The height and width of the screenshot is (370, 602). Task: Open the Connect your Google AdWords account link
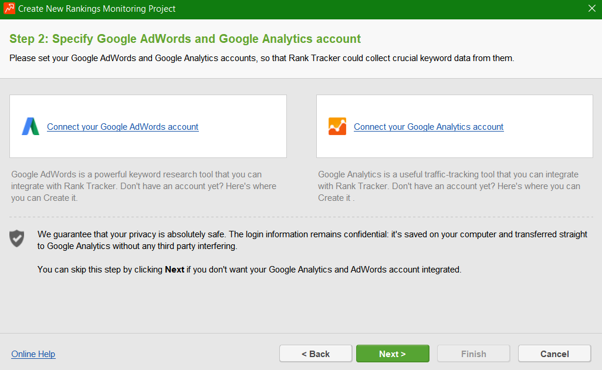tap(123, 127)
